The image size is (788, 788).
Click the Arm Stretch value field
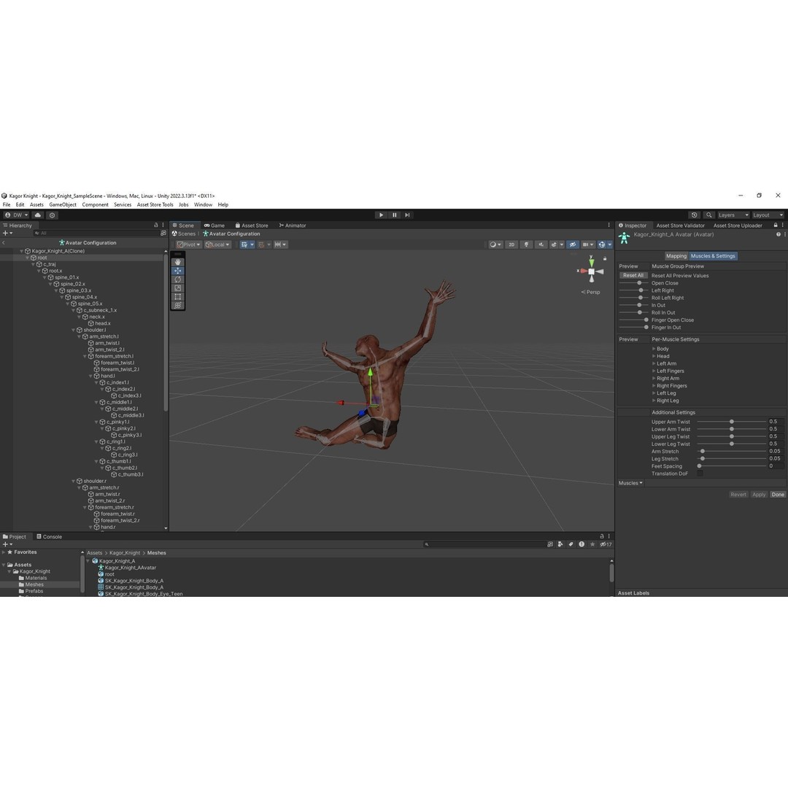(776, 452)
